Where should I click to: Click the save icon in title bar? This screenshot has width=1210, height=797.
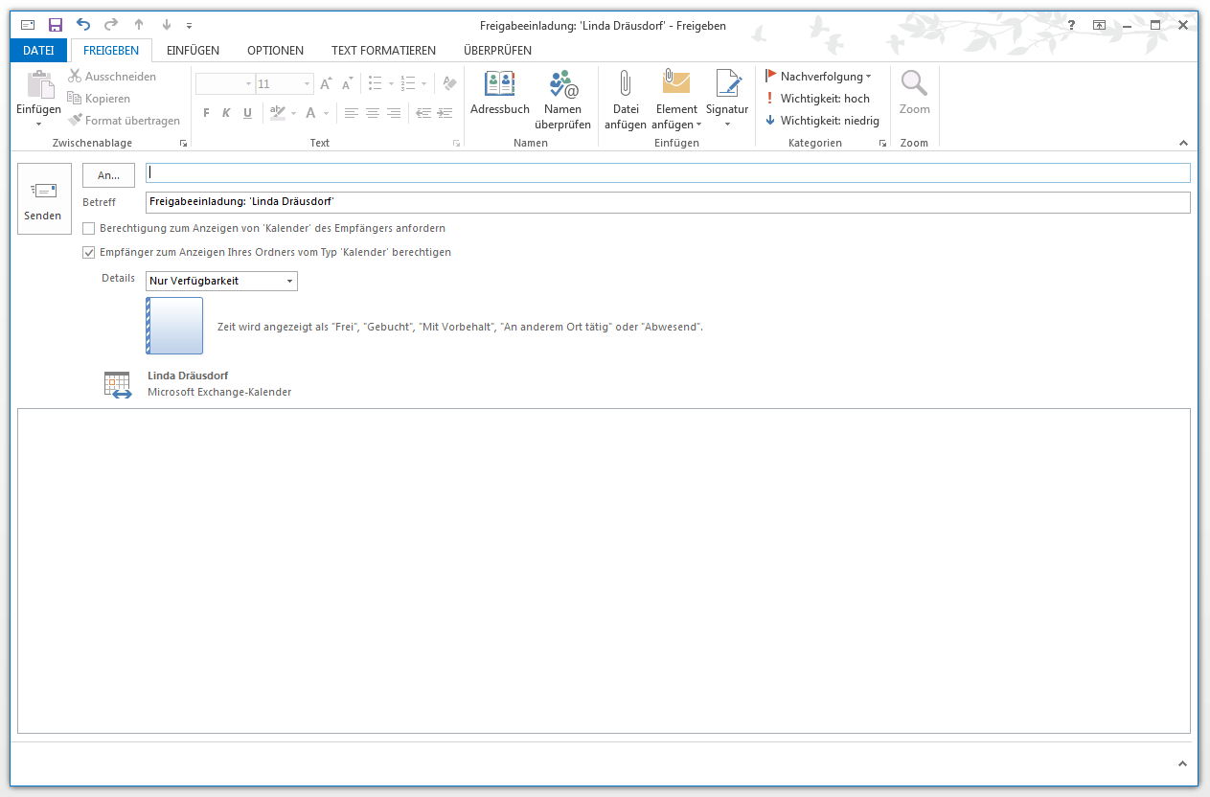pyautogui.click(x=56, y=25)
